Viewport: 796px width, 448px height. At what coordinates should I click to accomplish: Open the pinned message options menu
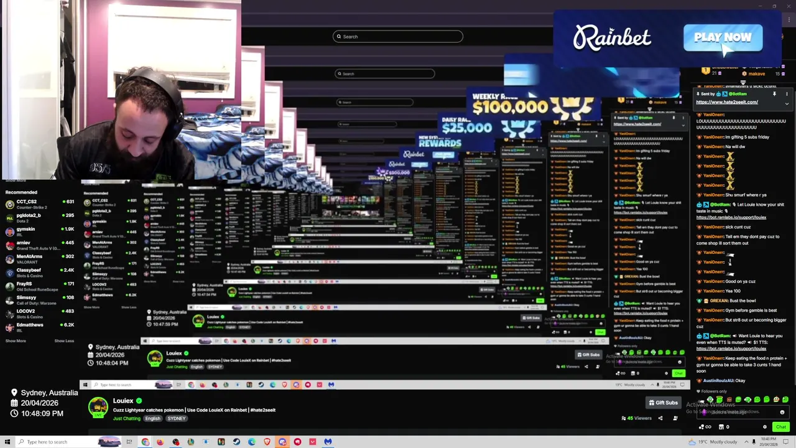[787, 94]
